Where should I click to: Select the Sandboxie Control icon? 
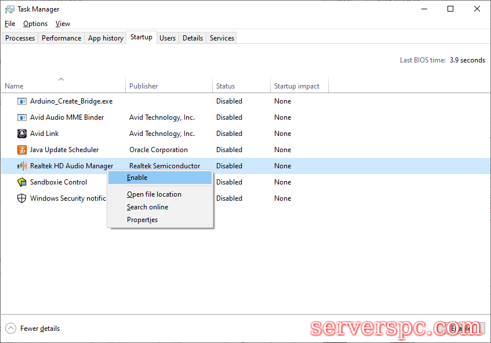point(22,182)
